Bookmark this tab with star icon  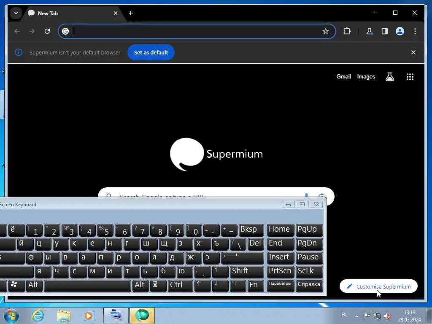click(325, 31)
